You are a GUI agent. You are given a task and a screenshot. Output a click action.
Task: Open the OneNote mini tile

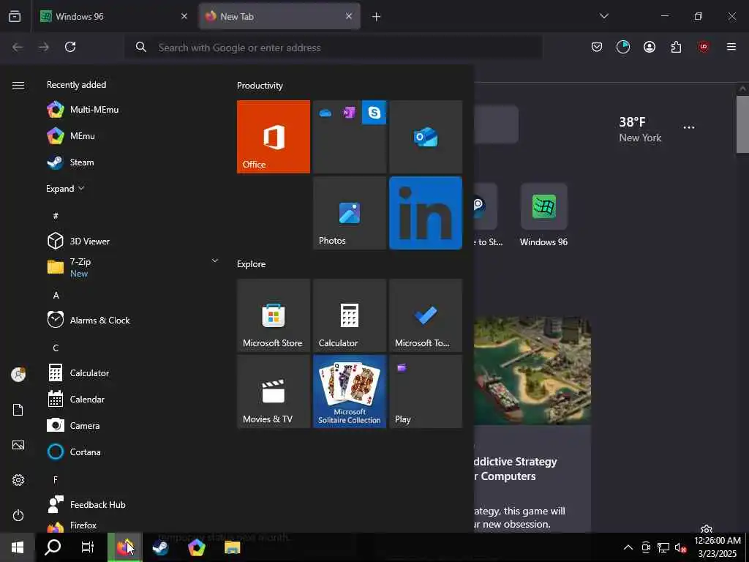tap(350, 113)
